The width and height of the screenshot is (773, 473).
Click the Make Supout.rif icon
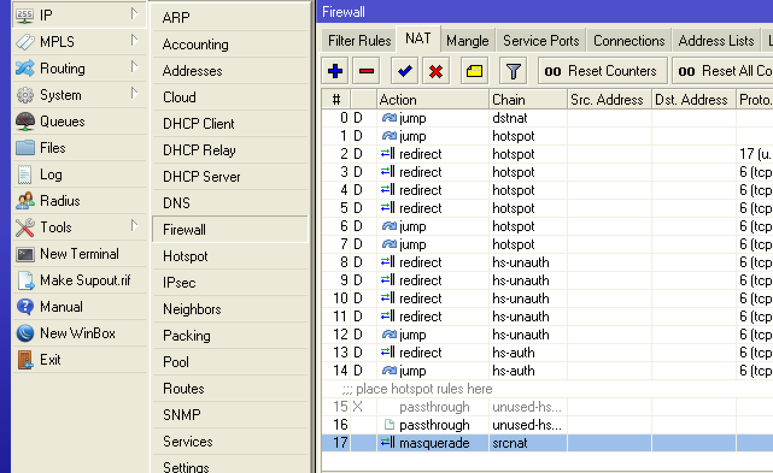coord(25,280)
